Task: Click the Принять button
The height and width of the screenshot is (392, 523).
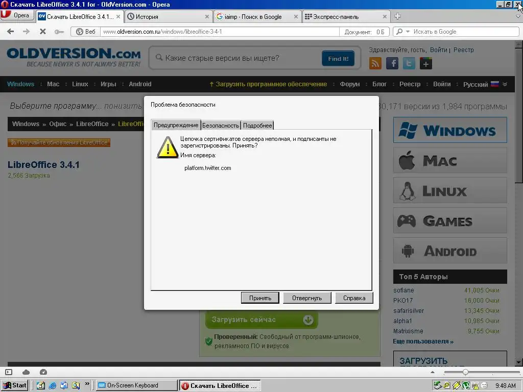Action: tap(260, 298)
